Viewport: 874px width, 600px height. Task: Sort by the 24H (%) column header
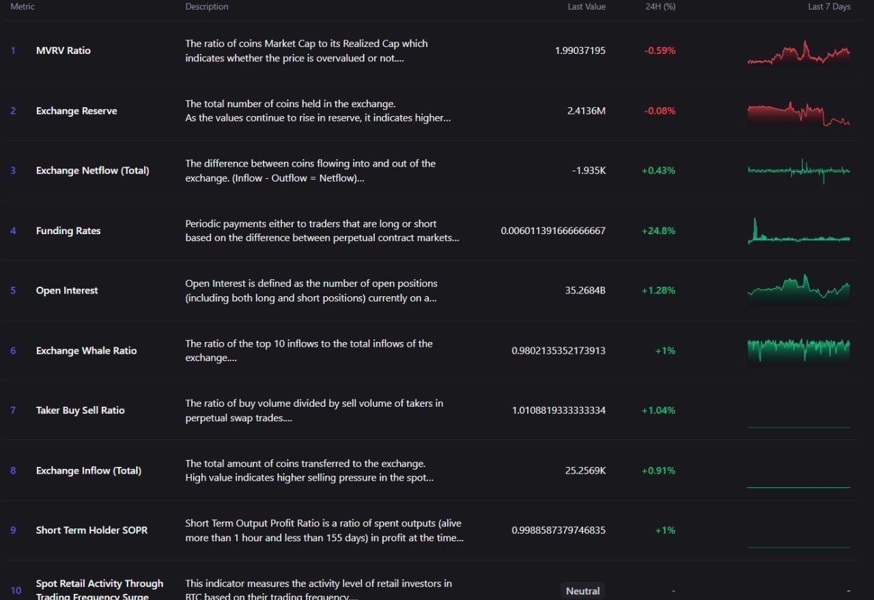pos(660,7)
